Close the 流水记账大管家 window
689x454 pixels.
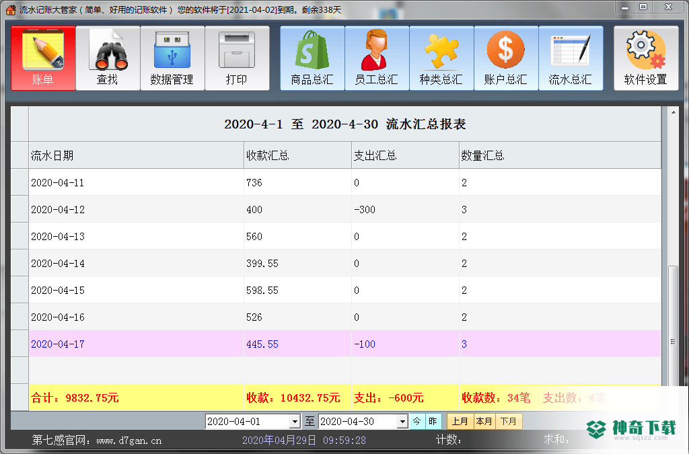tap(668, 7)
